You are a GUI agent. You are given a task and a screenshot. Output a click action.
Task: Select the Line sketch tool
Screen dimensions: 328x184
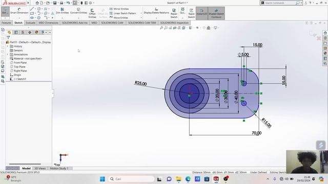(x=32, y=9)
